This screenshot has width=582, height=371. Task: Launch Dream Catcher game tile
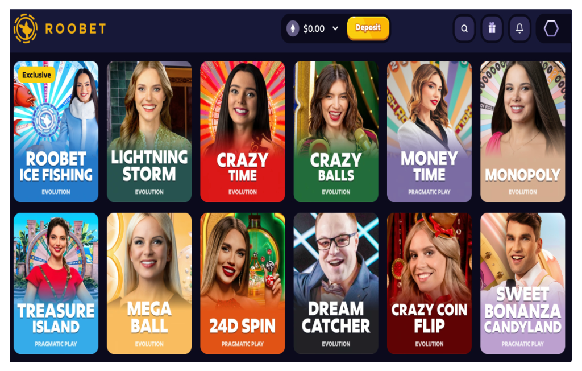(x=336, y=283)
